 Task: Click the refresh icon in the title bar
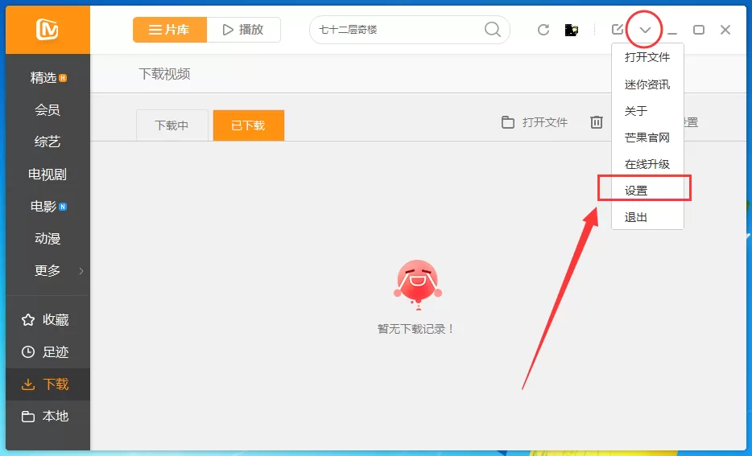pos(543,30)
